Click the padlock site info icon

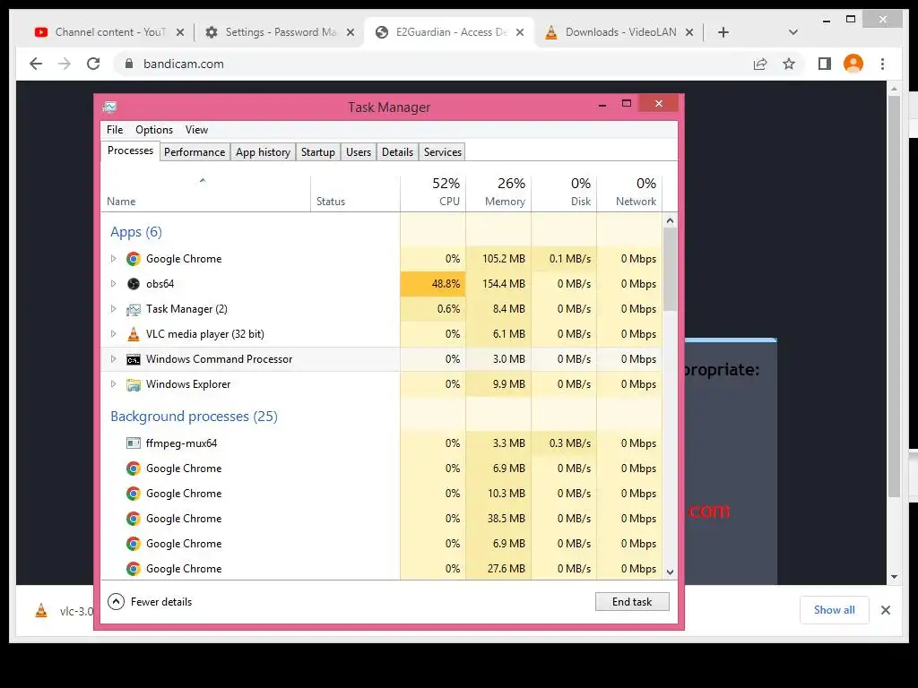(x=129, y=64)
